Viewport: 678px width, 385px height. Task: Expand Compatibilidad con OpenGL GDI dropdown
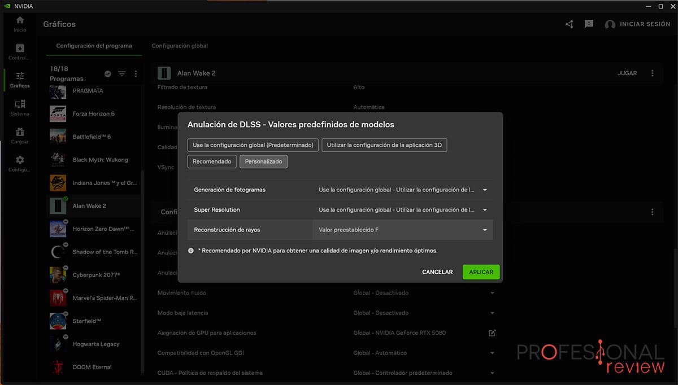coord(492,353)
